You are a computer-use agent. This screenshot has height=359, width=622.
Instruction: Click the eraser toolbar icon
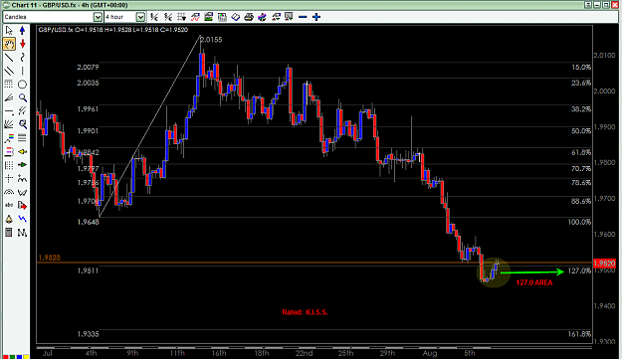point(236,17)
